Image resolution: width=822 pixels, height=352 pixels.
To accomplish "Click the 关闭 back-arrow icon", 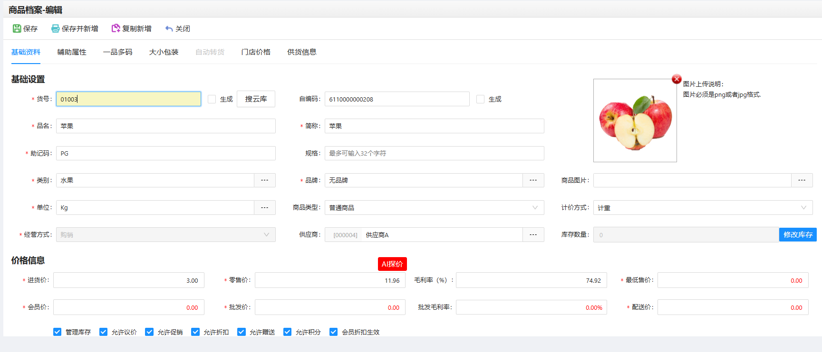I will point(169,28).
